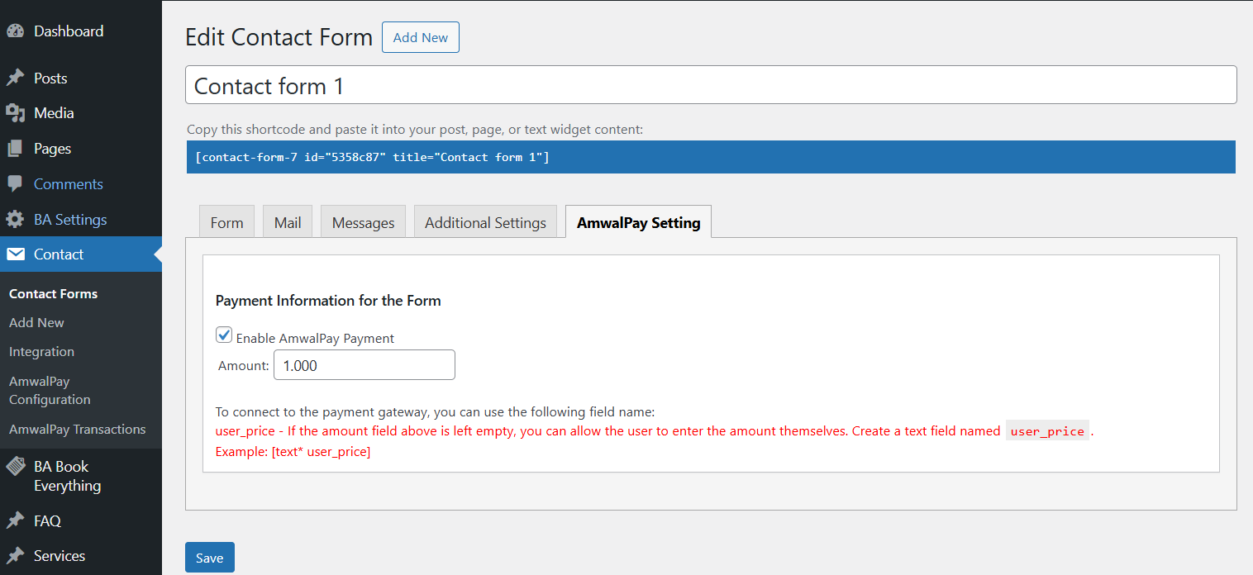1253x575 pixels.
Task: Open the Mail tab
Action: pos(288,223)
